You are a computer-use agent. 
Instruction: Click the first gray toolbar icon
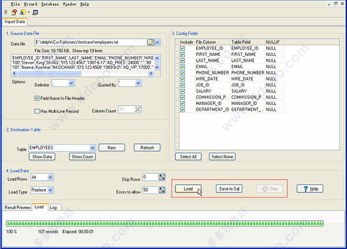6,12
